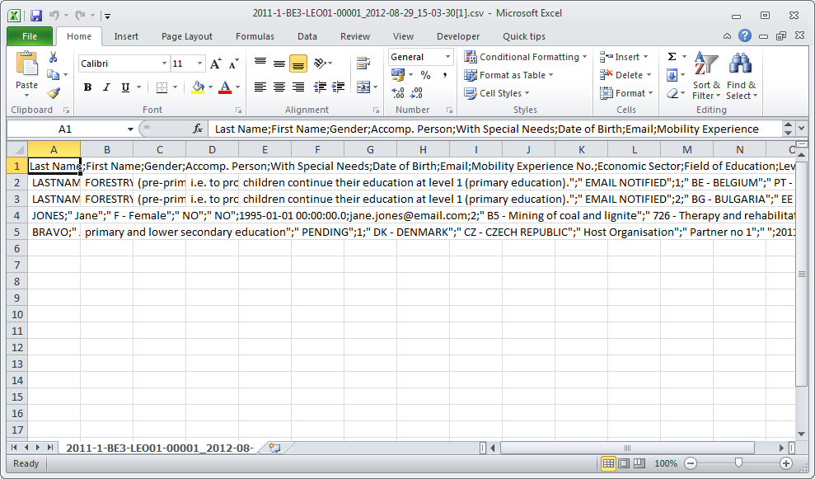The image size is (815, 479).
Task: Open the Orientation text-angle icon
Action: tap(321, 63)
